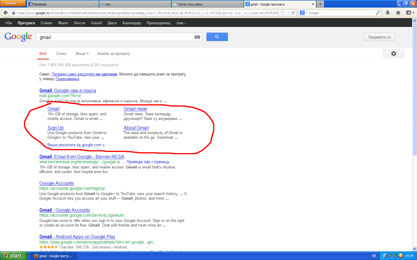
Task: Go to the Firefox home page icon
Action: [398, 13]
